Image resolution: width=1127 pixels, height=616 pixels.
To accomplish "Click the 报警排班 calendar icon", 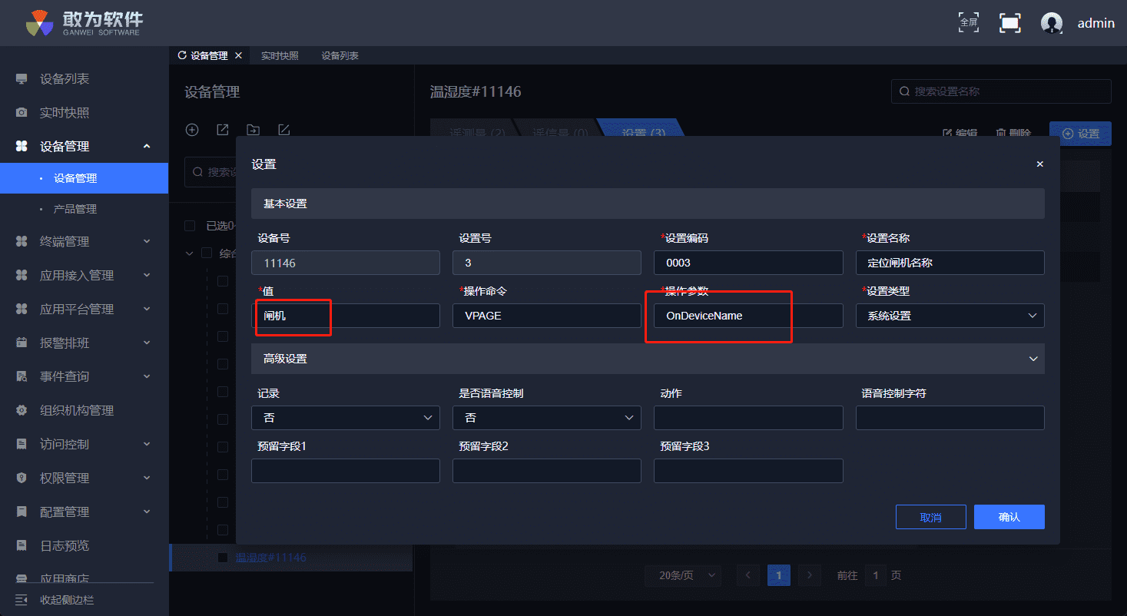I will point(22,343).
